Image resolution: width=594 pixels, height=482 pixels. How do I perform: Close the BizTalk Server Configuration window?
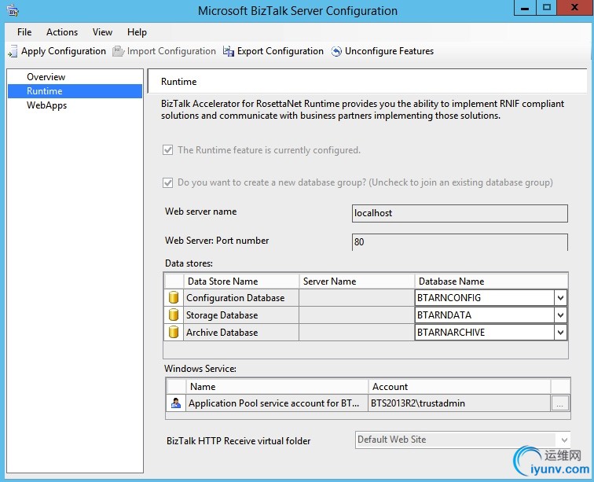point(574,8)
